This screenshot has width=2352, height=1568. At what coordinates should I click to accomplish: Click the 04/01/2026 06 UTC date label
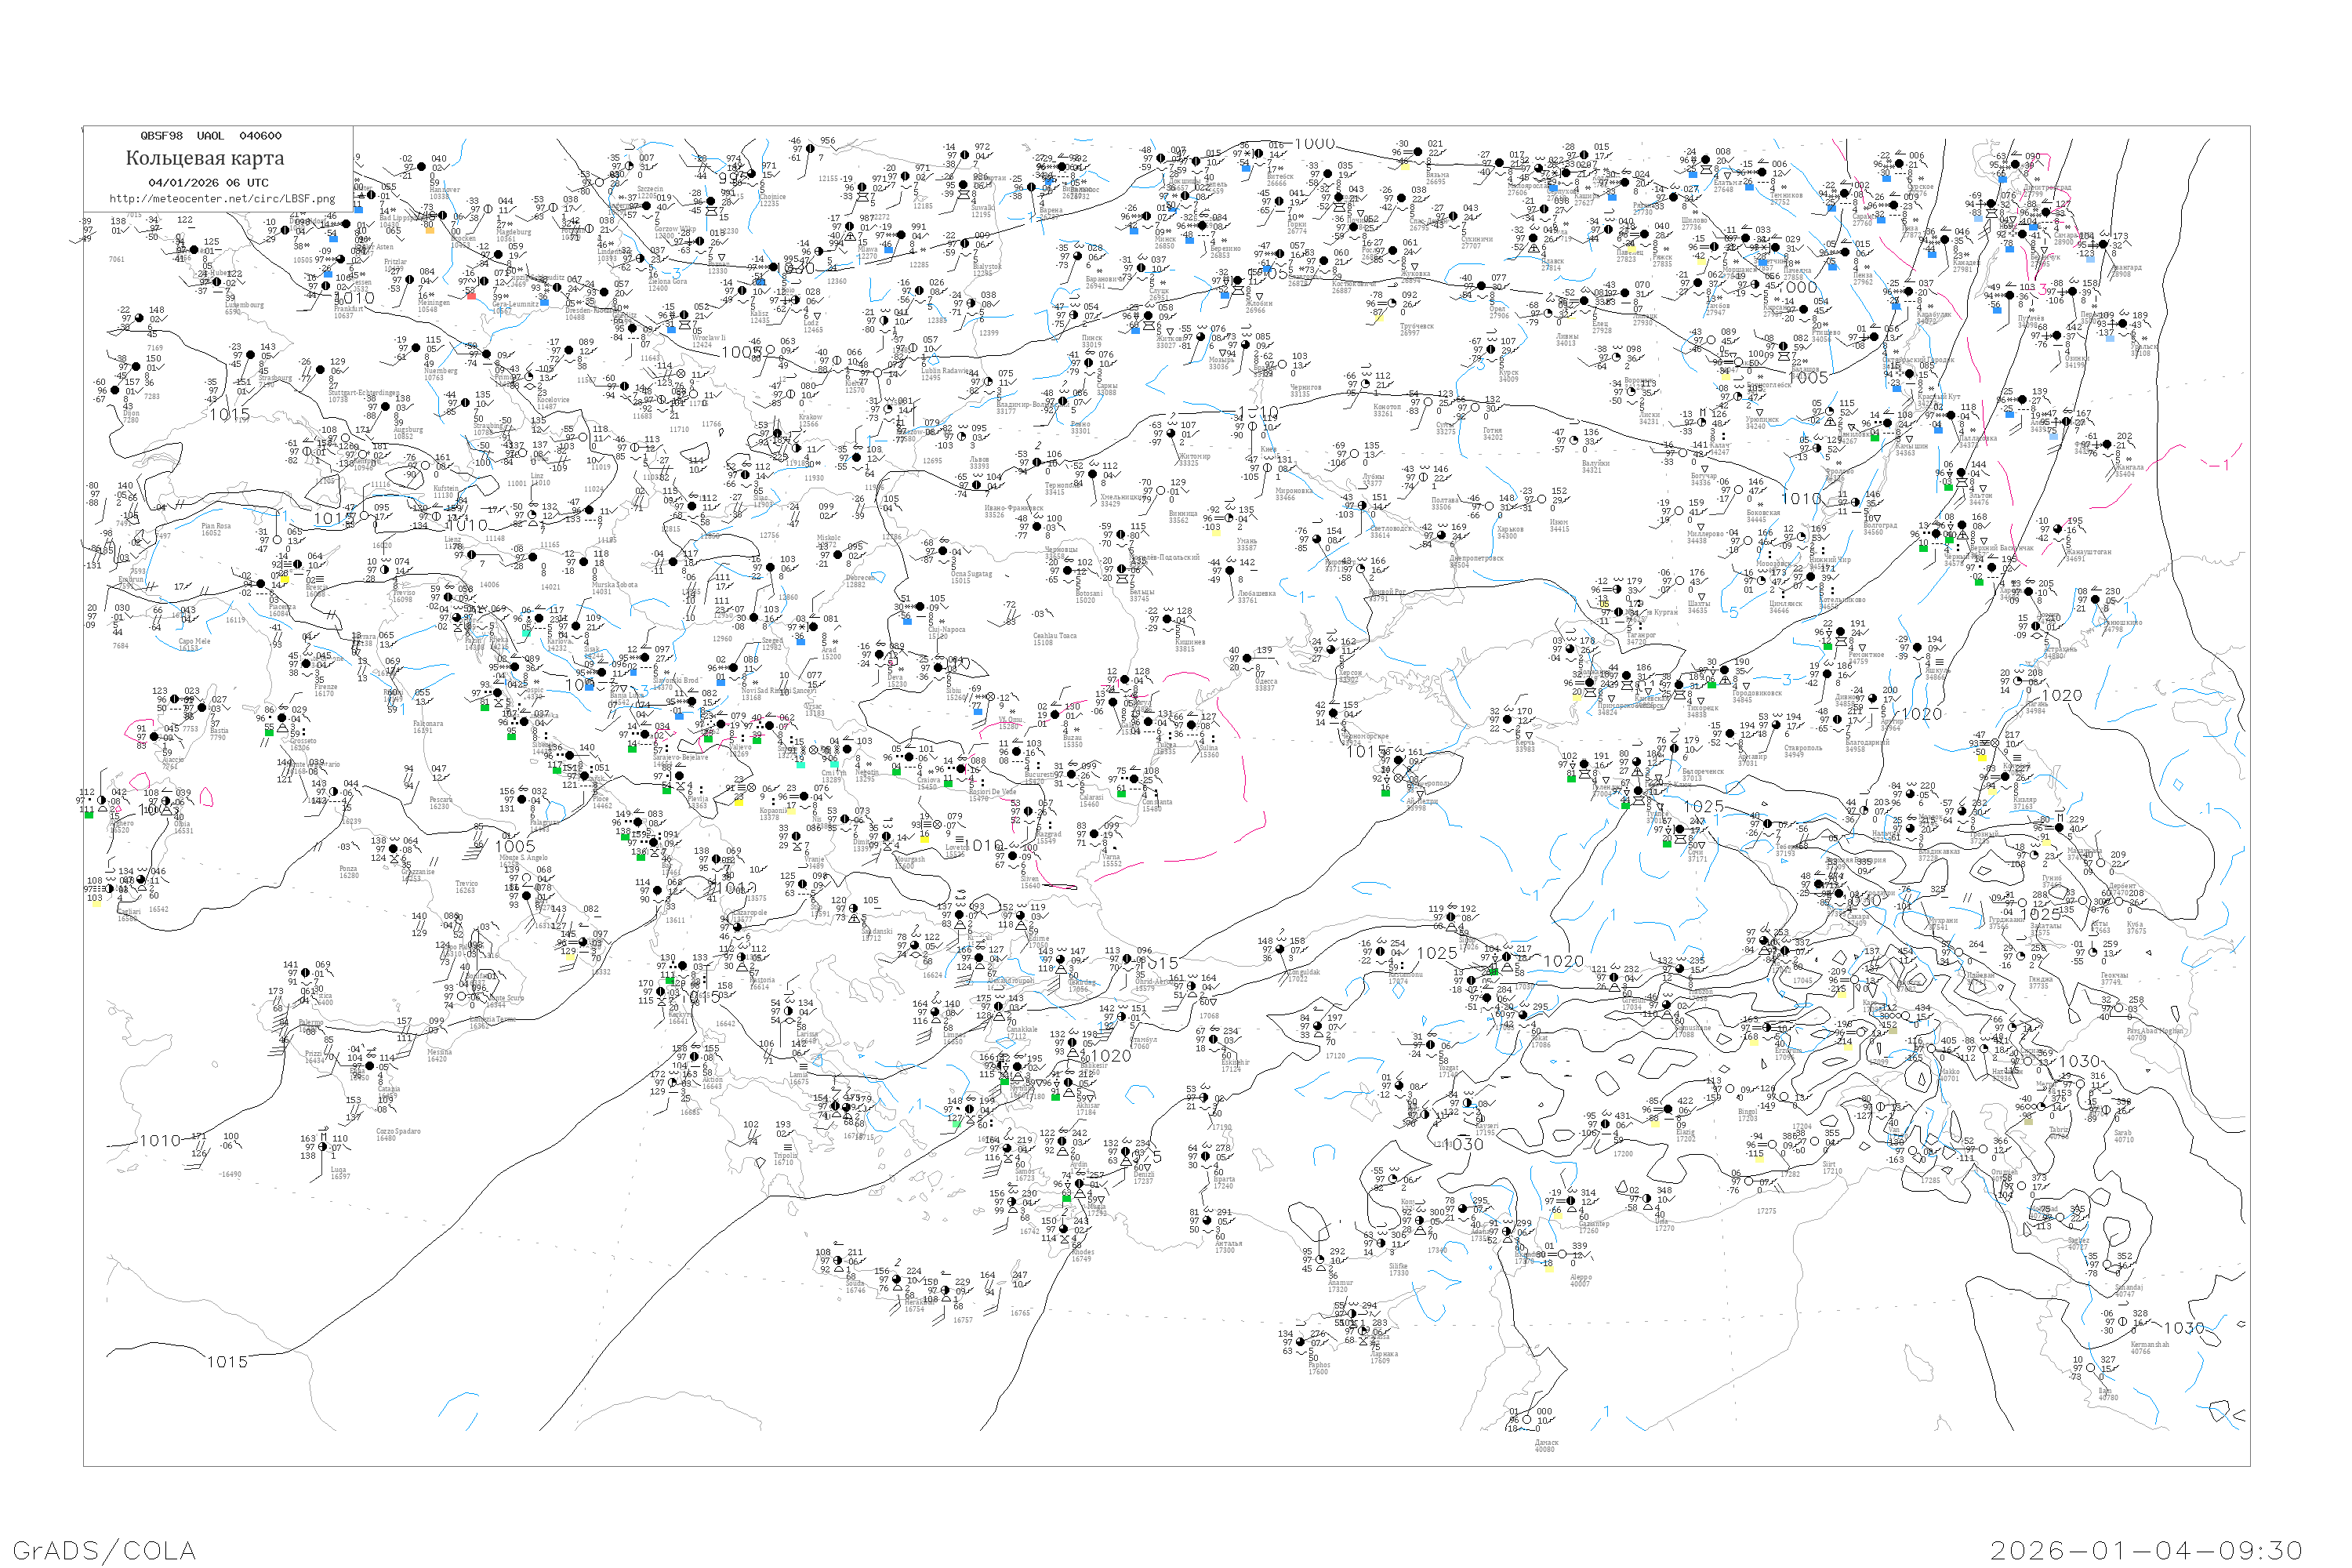tap(208, 183)
